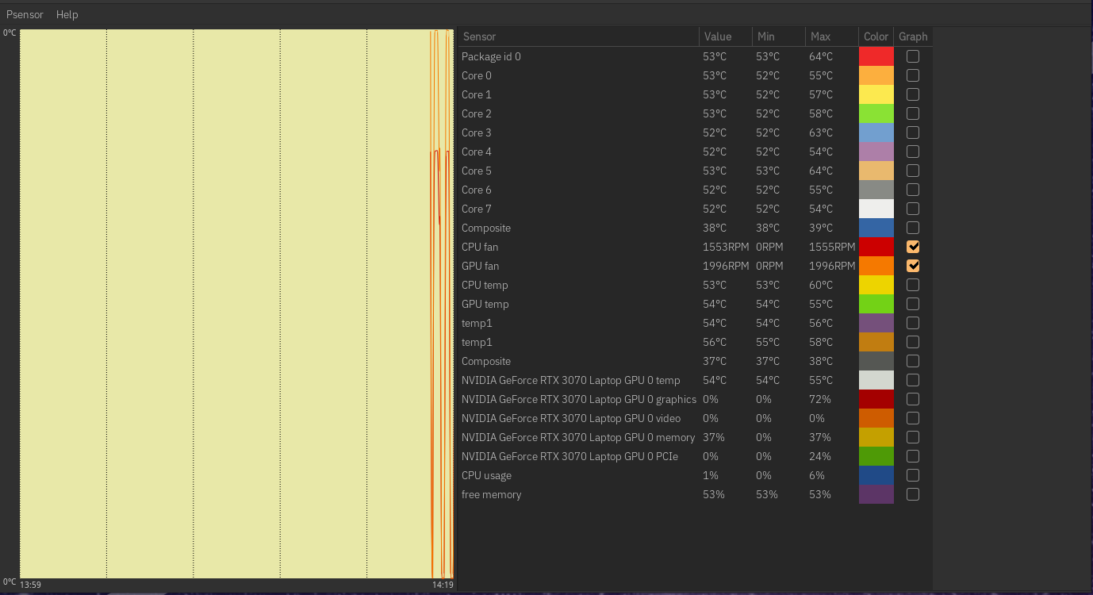Click the fan speed graph area
The height and width of the screenshot is (595, 1093).
click(x=236, y=304)
